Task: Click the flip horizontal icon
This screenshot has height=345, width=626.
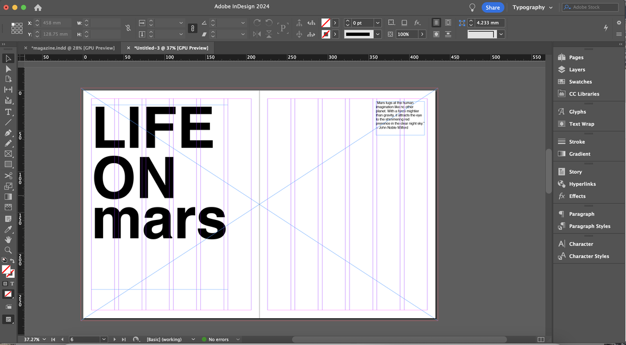Action: (x=257, y=34)
